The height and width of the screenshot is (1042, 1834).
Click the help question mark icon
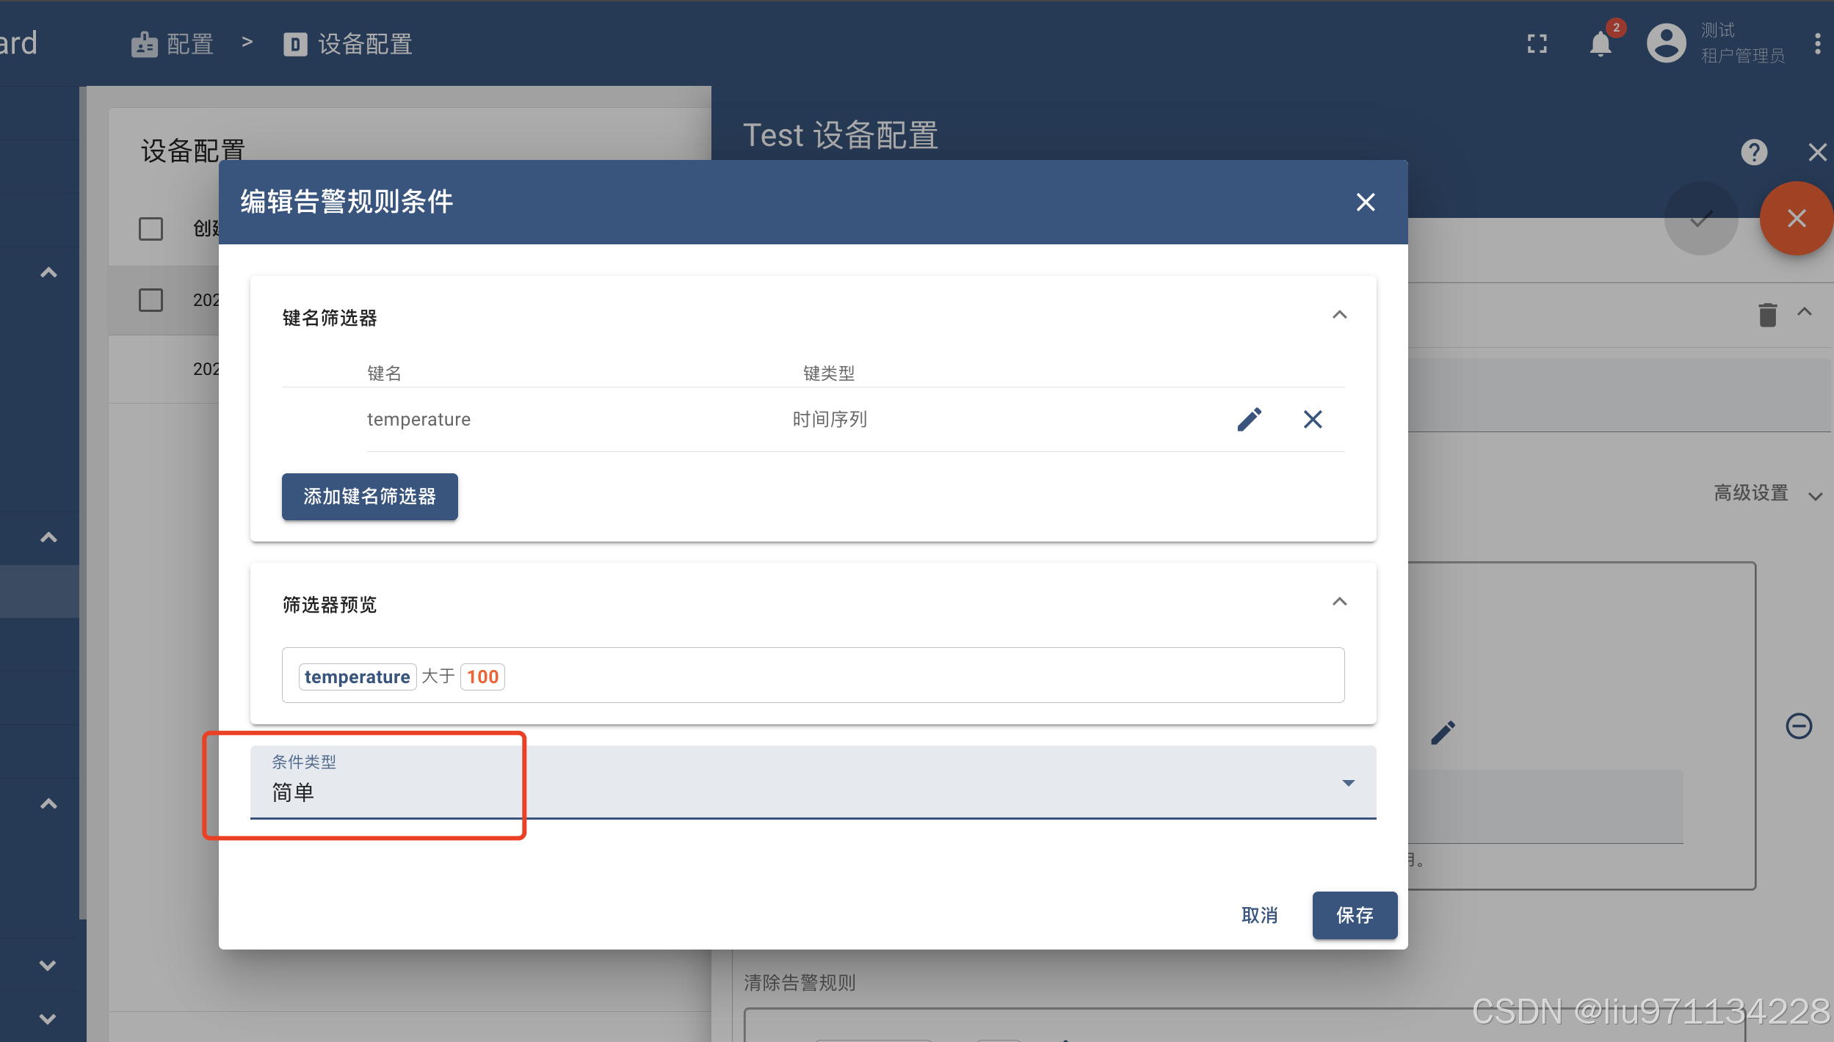click(1754, 153)
